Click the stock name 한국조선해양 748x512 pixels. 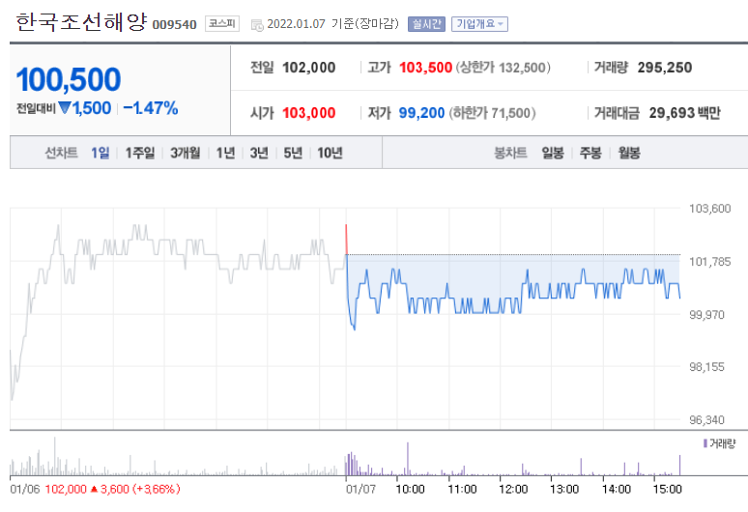tap(81, 22)
